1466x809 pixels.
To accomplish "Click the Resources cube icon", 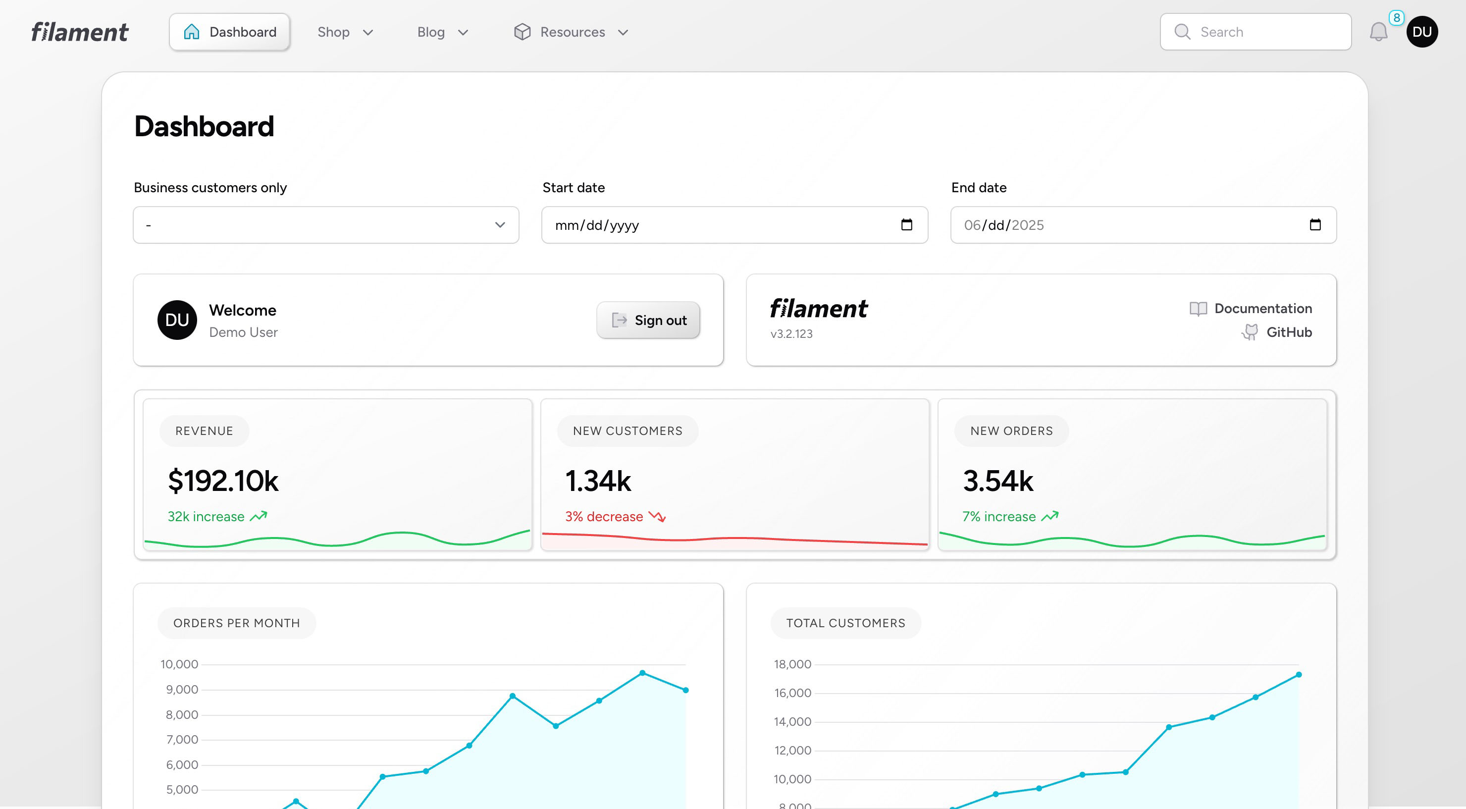I will [x=522, y=32].
